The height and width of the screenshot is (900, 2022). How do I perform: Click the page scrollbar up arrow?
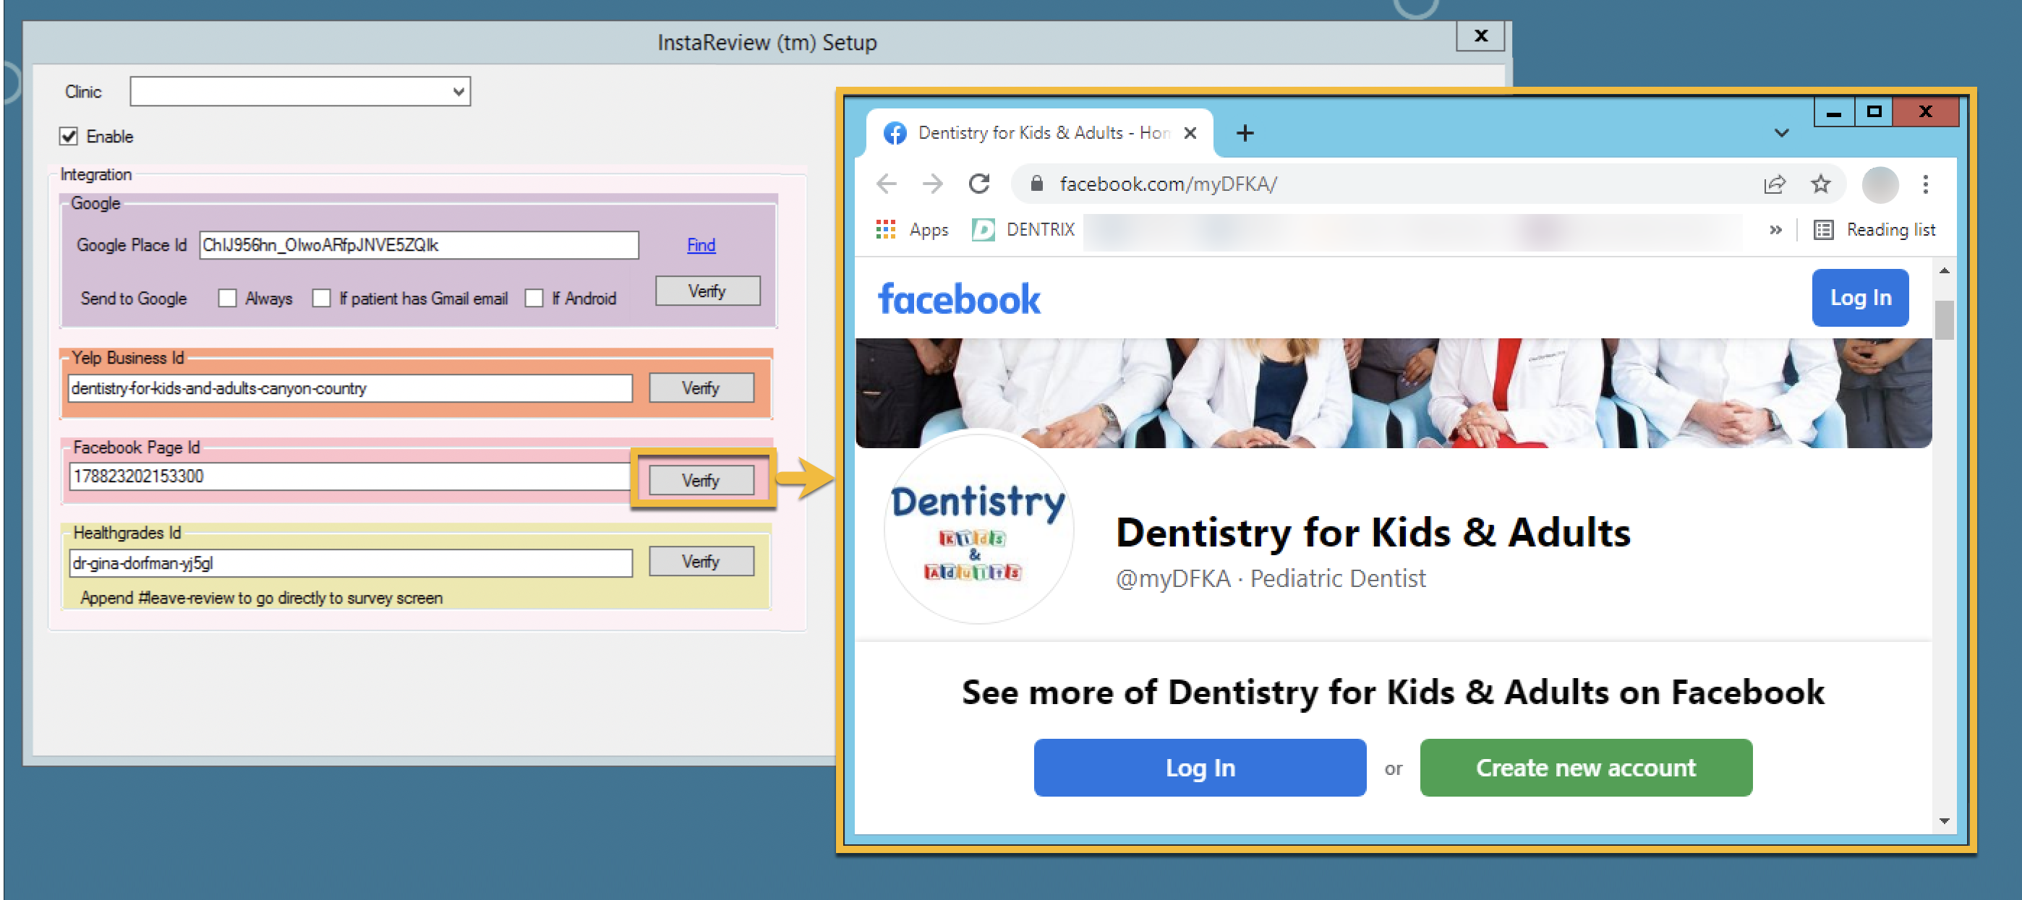click(1943, 270)
